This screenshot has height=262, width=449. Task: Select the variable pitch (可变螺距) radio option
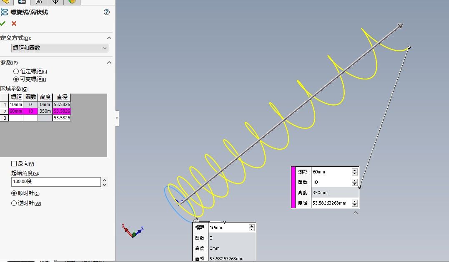tap(16, 79)
